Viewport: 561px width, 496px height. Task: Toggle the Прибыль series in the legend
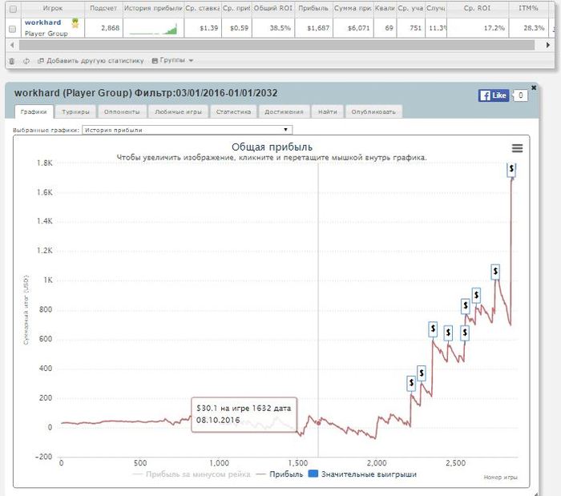(280, 474)
